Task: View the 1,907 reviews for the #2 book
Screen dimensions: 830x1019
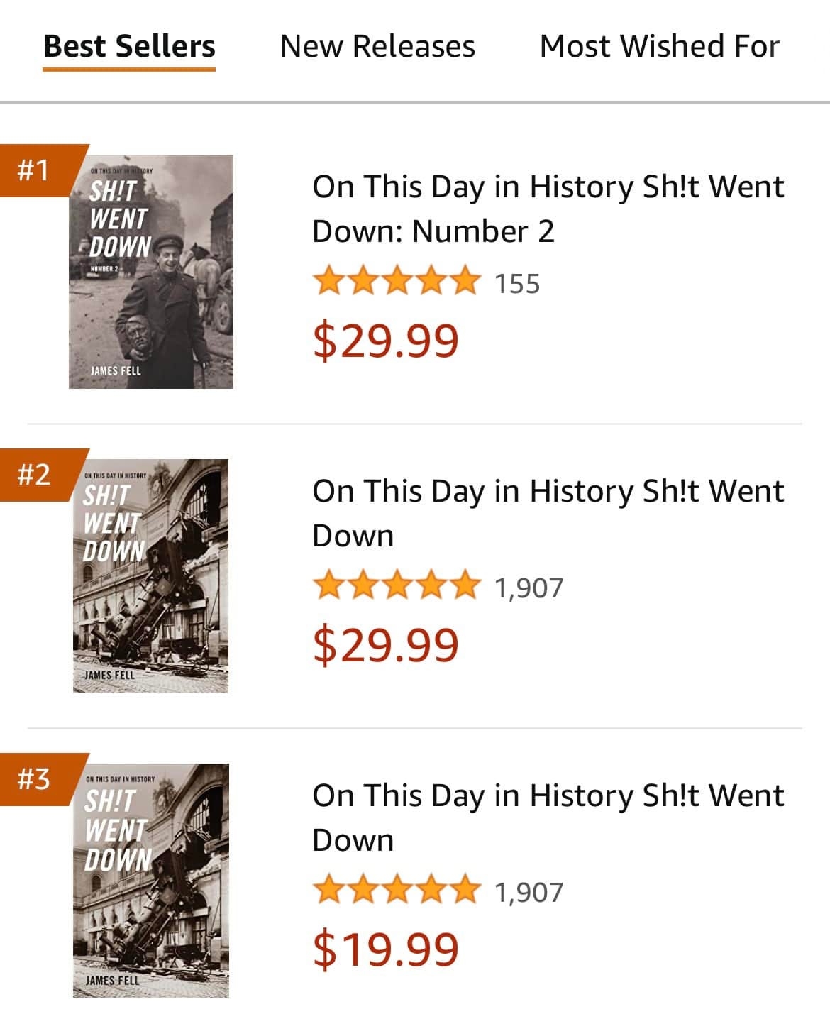Action: click(x=529, y=588)
